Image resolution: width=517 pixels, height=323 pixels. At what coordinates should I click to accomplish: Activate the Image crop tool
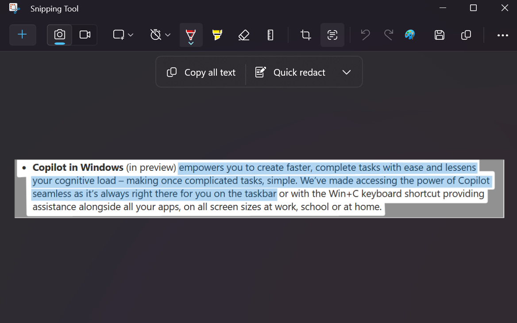click(306, 35)
